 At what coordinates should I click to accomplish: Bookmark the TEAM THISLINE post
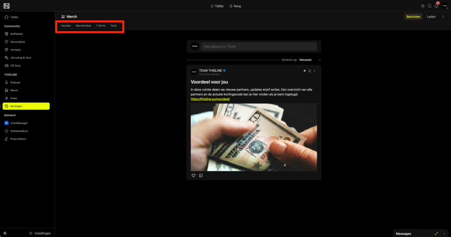(310, 71)
